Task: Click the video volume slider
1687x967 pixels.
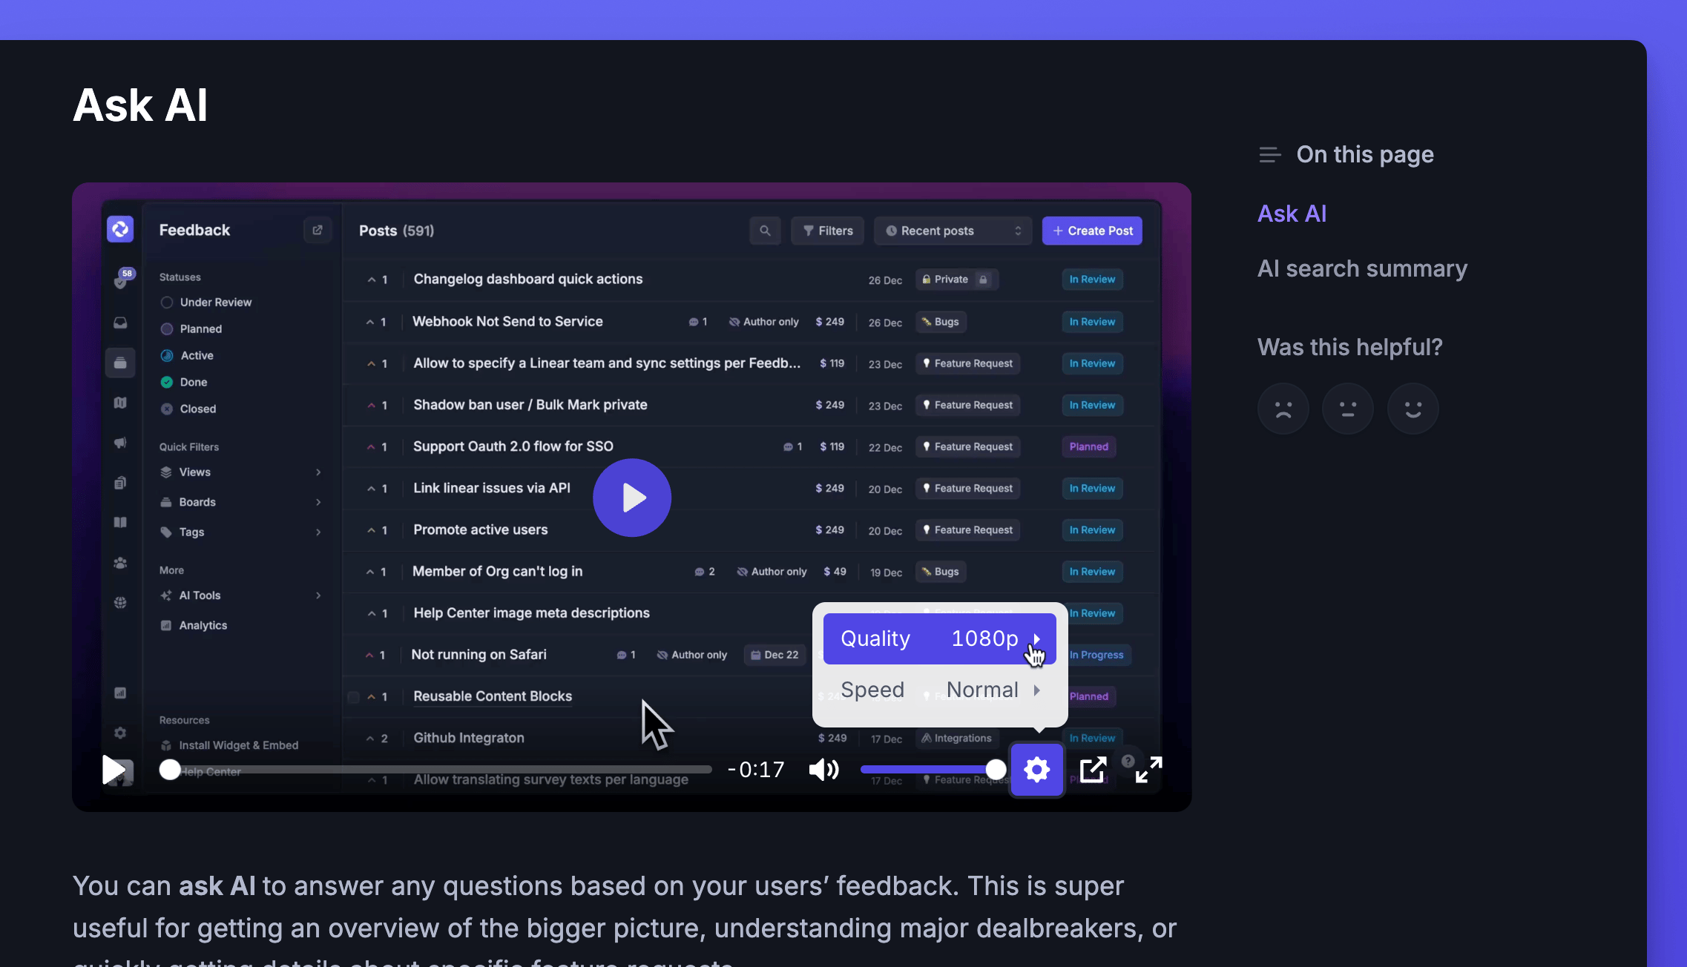Action: 933,770
